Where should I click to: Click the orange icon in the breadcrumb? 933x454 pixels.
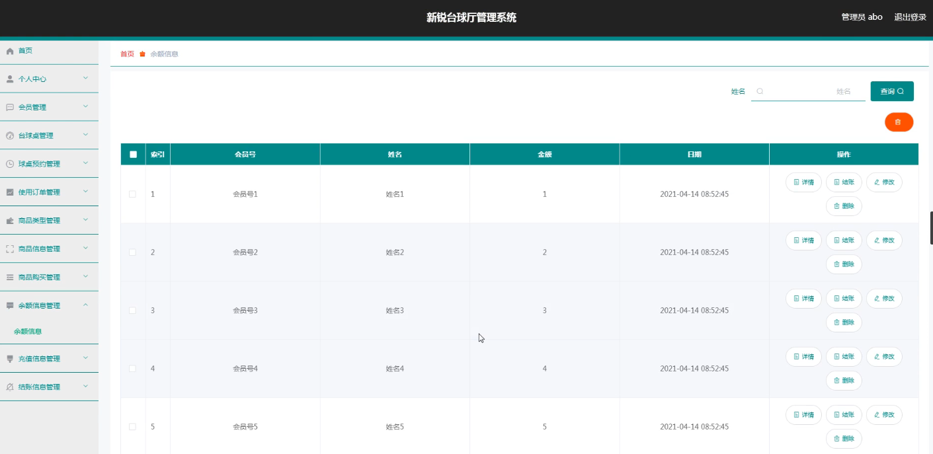pos(142,54)
